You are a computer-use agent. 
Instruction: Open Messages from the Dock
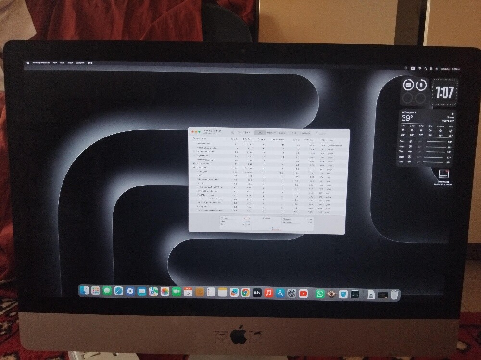[x=107, y=291]
